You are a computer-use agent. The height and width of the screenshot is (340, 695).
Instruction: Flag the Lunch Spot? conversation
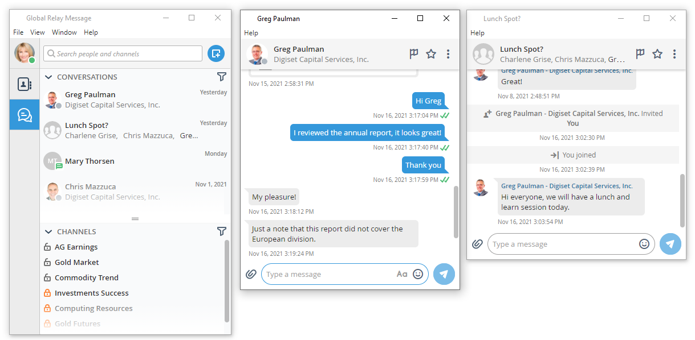[640, 53]
